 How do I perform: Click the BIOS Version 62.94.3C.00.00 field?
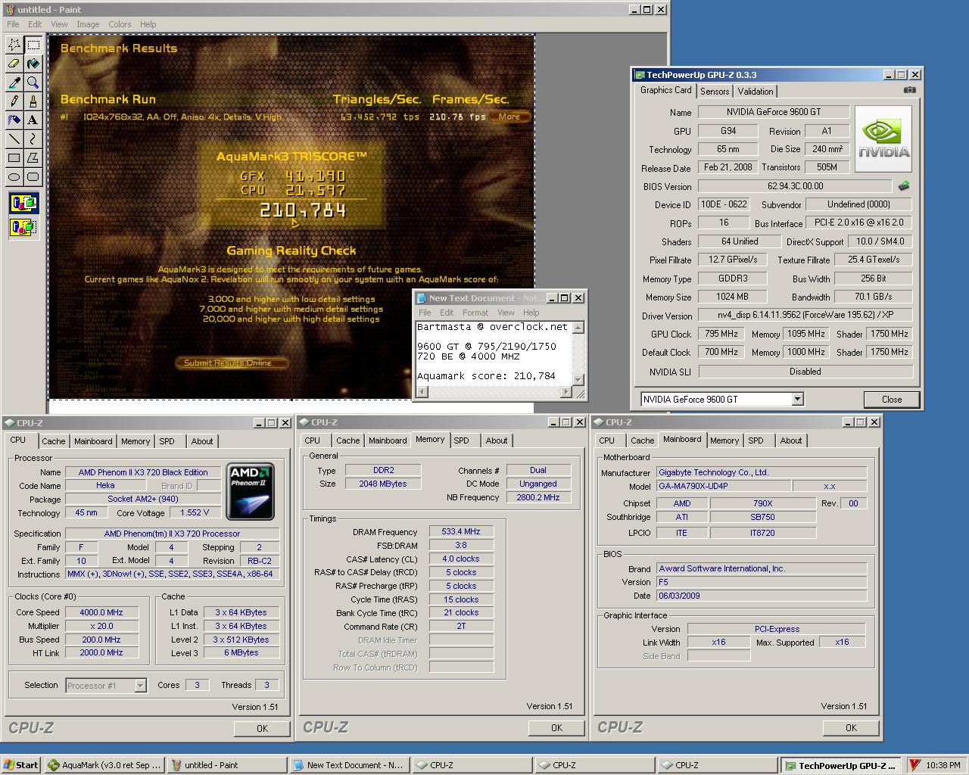pos(795,186)
